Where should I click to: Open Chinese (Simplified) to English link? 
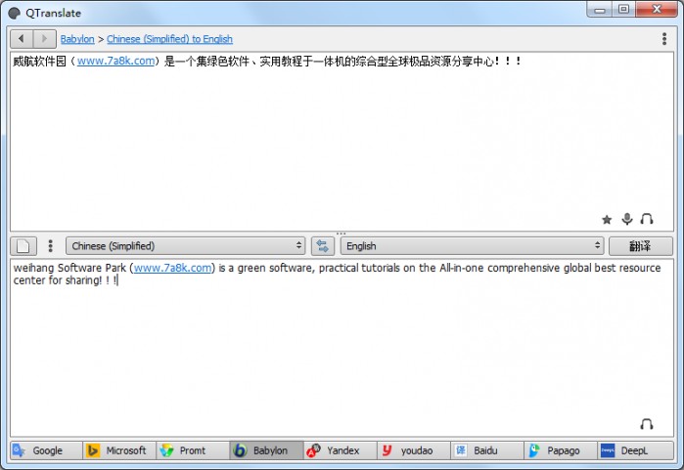click(169, 39)
